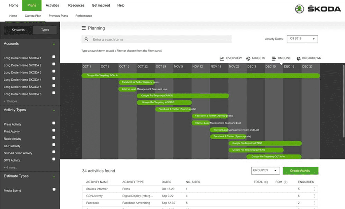Tick Long Dealer Name ŠKODA 3 checkbox
The image size is (345, 209).
54,71
